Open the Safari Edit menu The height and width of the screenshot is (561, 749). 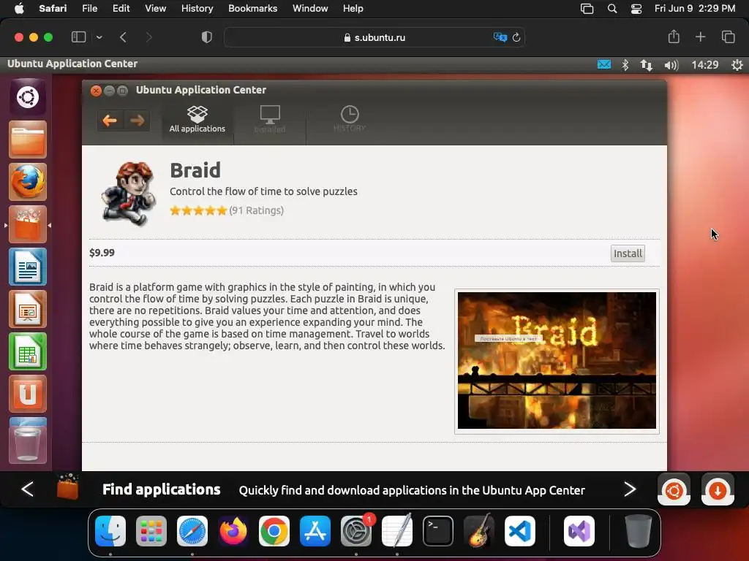121,9
